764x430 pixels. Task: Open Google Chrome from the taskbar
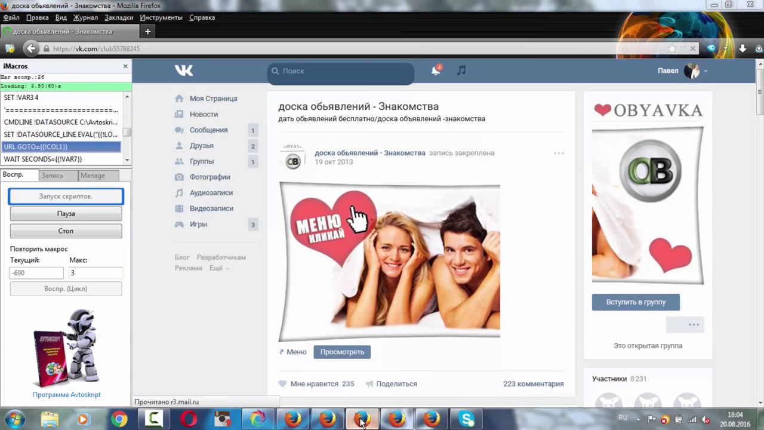point(119,419)
